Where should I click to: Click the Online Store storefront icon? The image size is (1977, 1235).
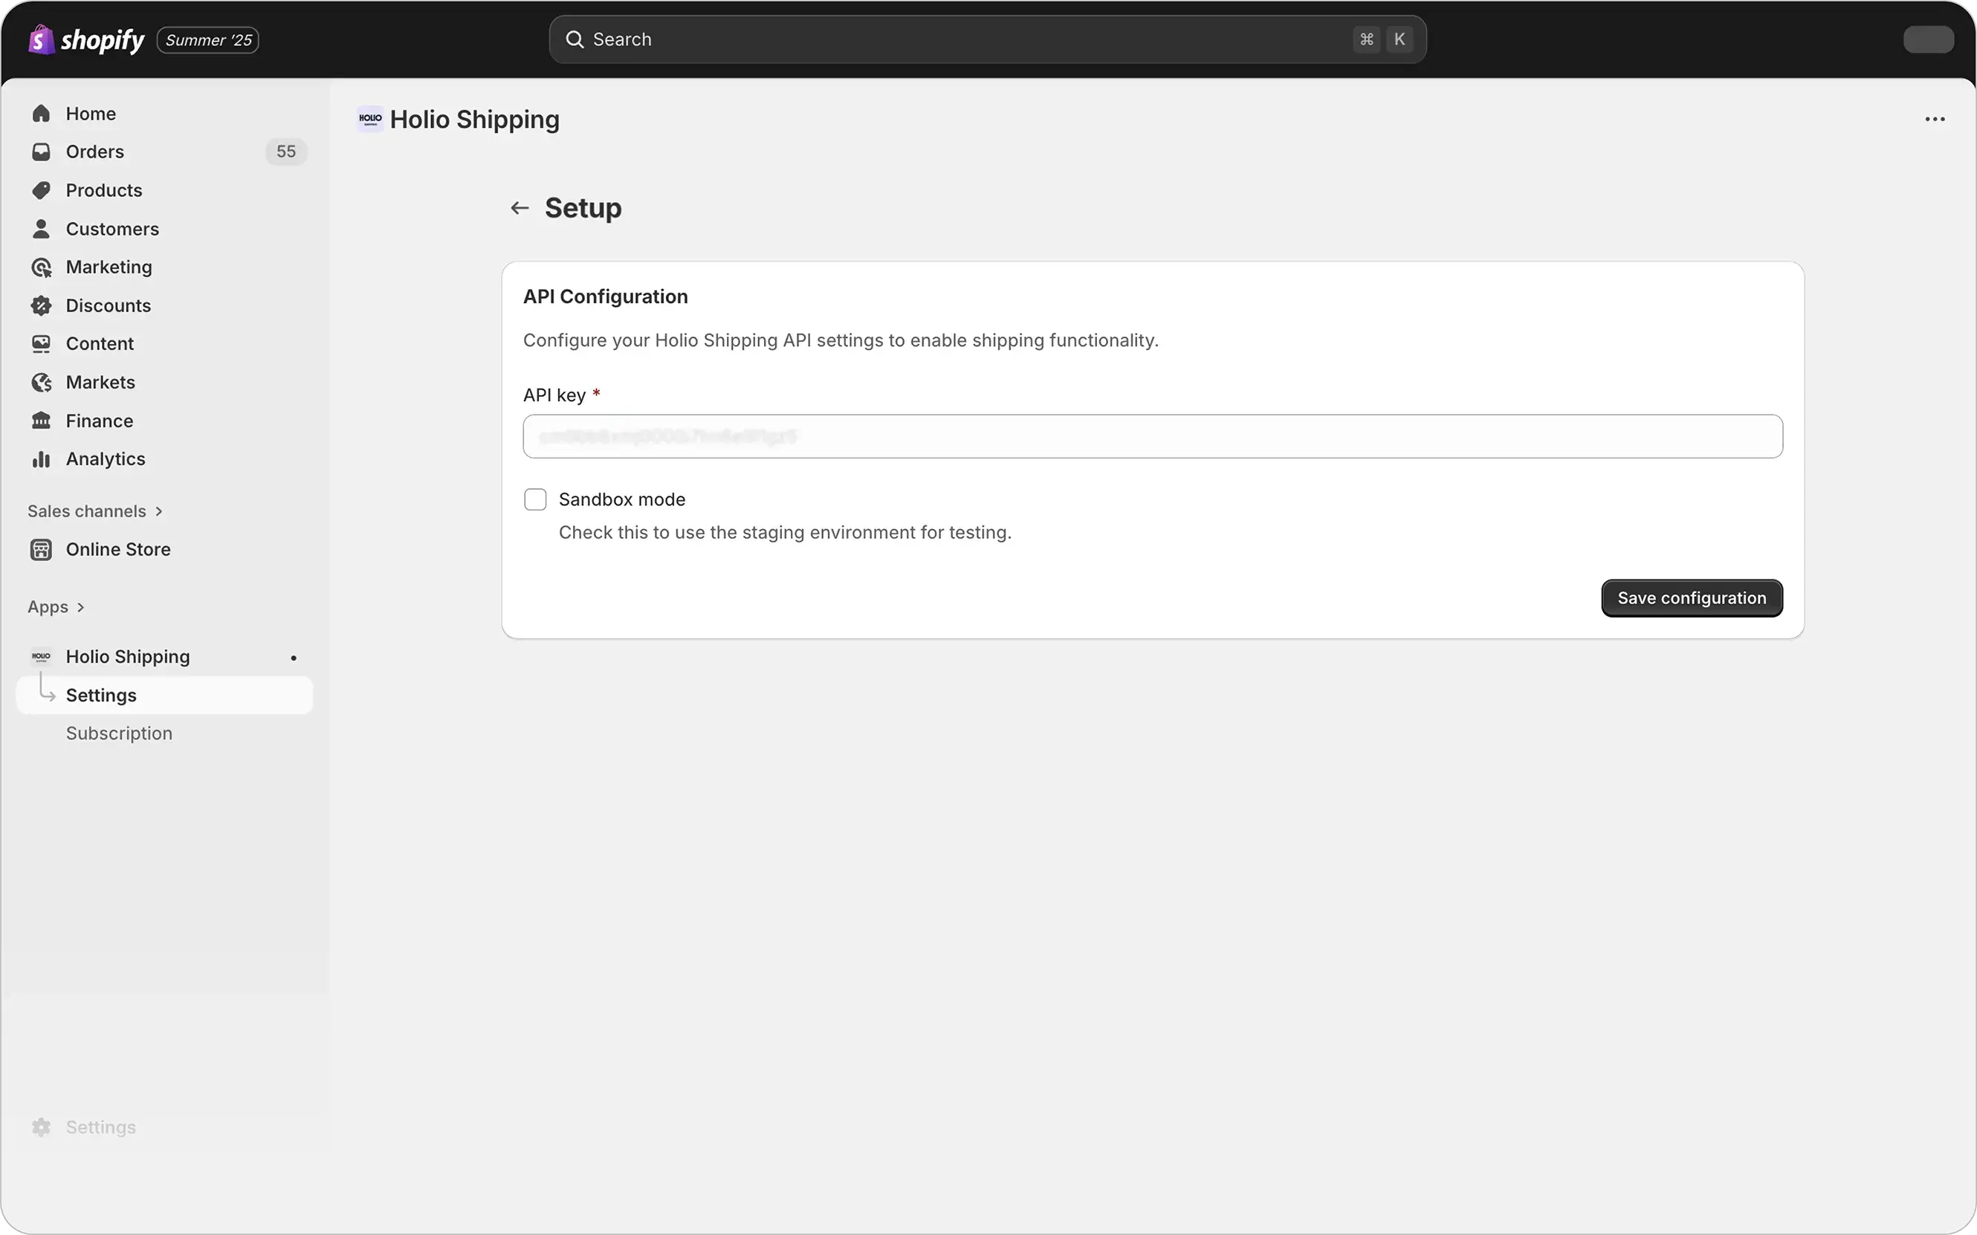click(41, 550)
